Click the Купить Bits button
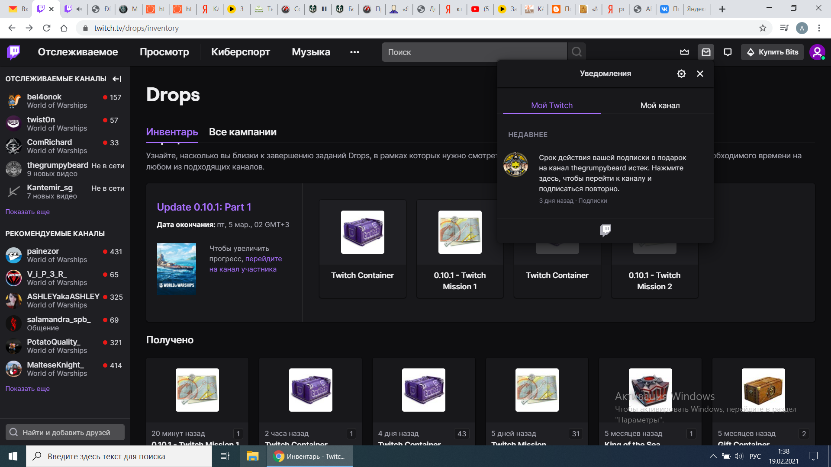 click(x=773, y=52)
